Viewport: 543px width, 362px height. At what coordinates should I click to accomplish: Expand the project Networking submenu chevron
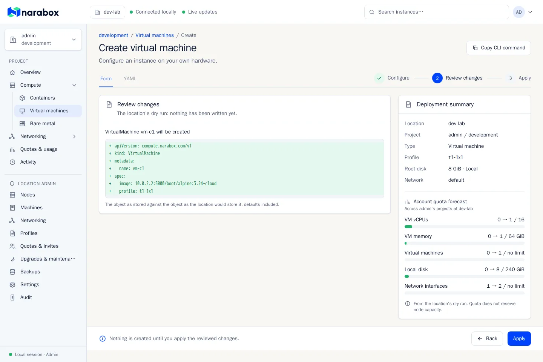point(74,137)
